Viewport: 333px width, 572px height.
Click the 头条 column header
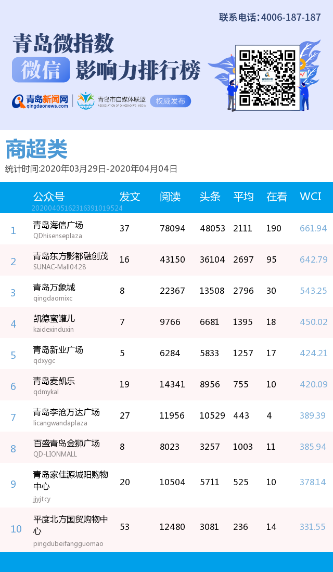pyautogui.click(x=210, y=197)
